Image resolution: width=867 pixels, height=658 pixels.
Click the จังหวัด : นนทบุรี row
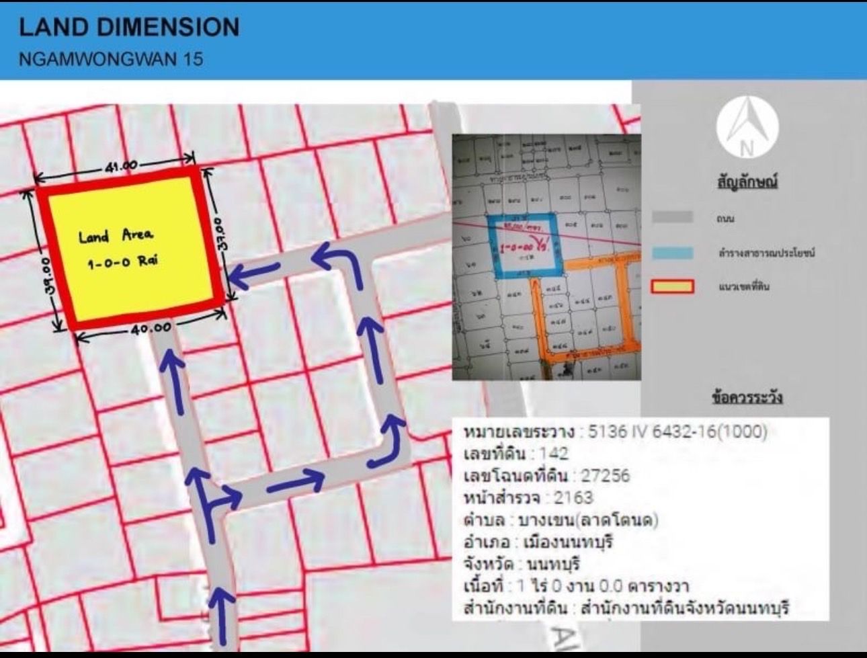coord(522,563)
